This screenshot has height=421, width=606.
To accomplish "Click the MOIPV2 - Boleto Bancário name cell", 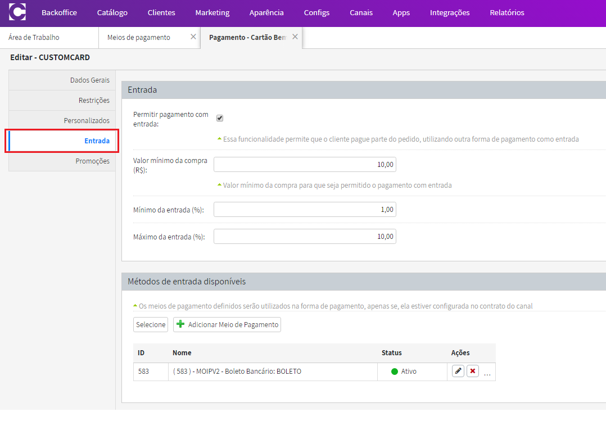I will point(273,372).
